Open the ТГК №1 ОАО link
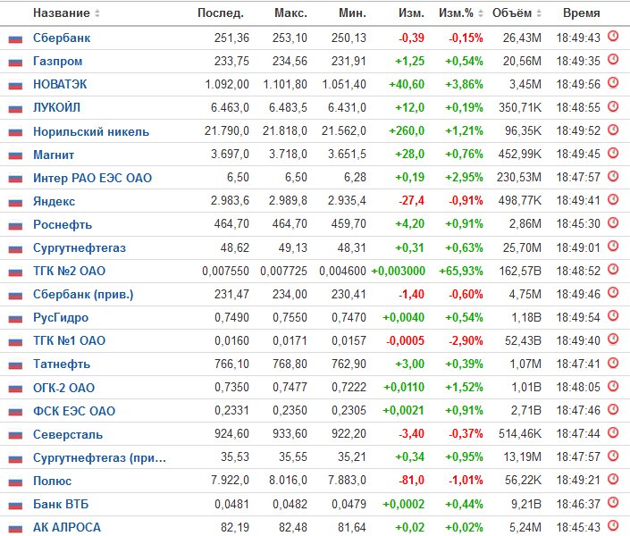This screenshot has width=630, height=536. pyautogui.click(x=69, y=340)
